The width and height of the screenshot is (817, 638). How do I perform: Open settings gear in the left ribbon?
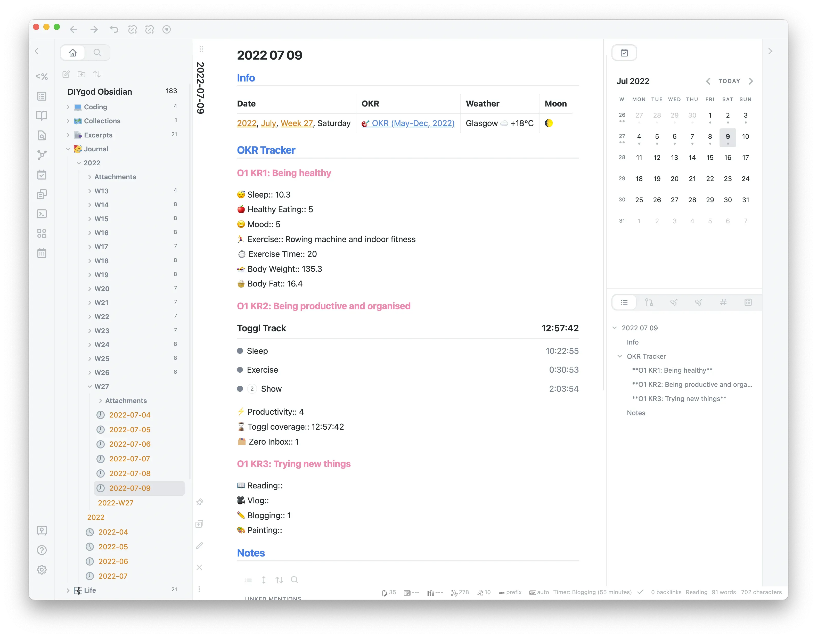click(x=42, y=570)
